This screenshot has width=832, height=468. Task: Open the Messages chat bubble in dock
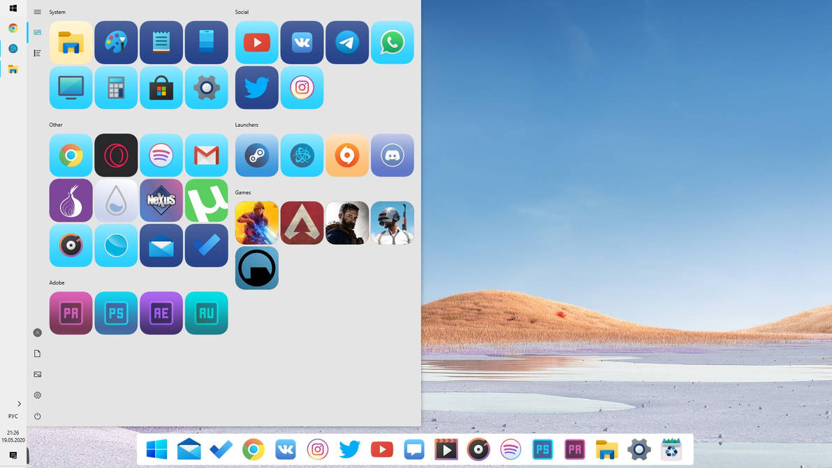[x=414, y=450]
